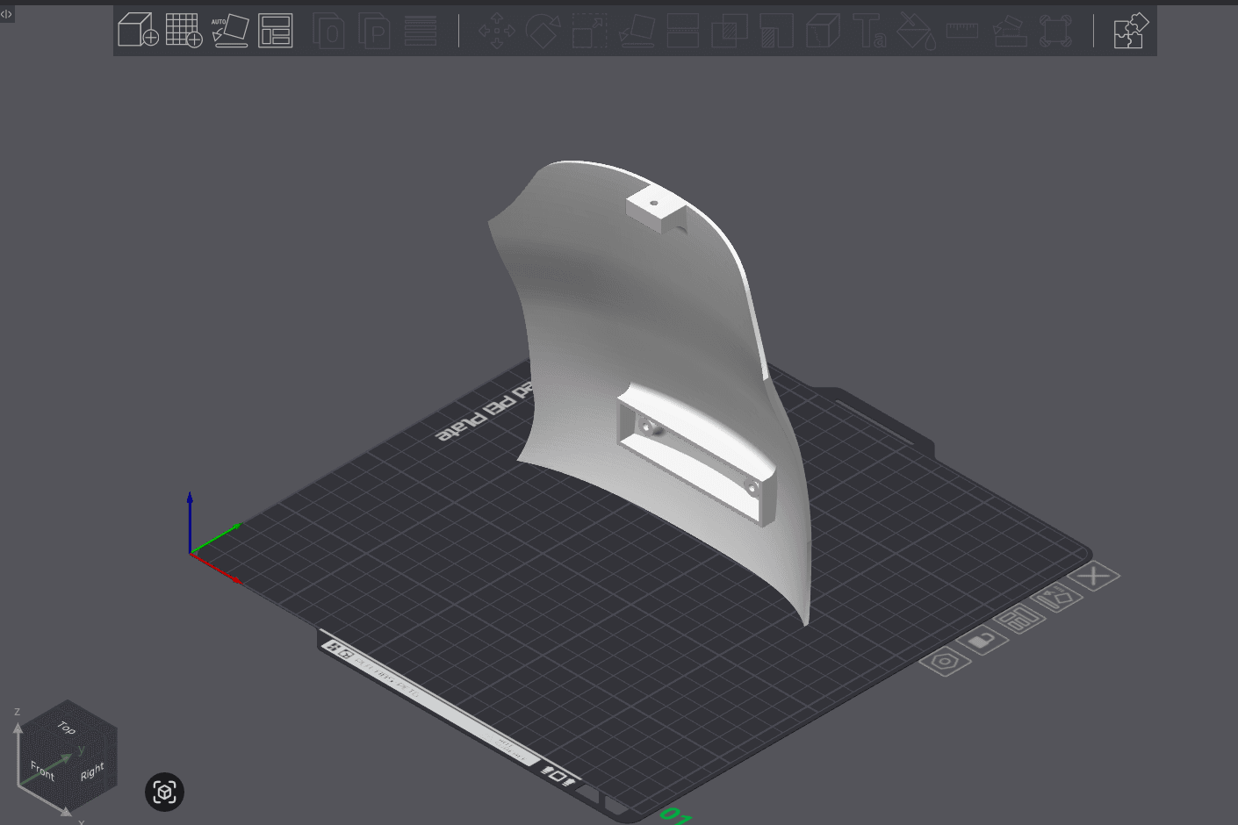The image size is (1238, 825).
Task: Lock the current build plate
Action: [983, 638]
